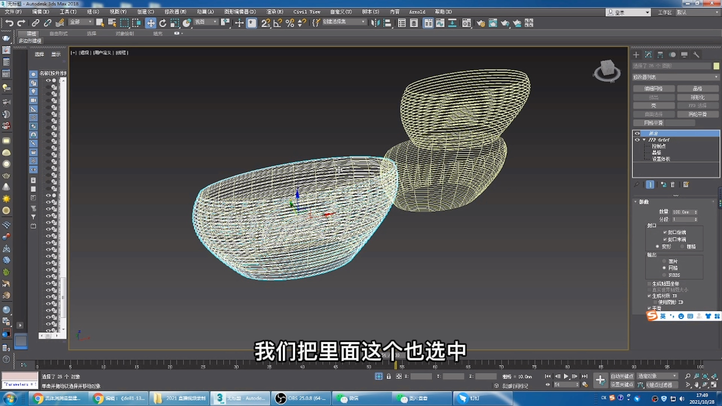Apply the 编辑网格 modifier button
Viewport: 722px width, 406px height.
click(x=654, y=88)
